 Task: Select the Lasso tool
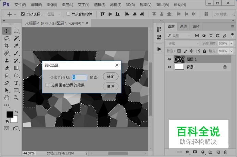(7, 38)
